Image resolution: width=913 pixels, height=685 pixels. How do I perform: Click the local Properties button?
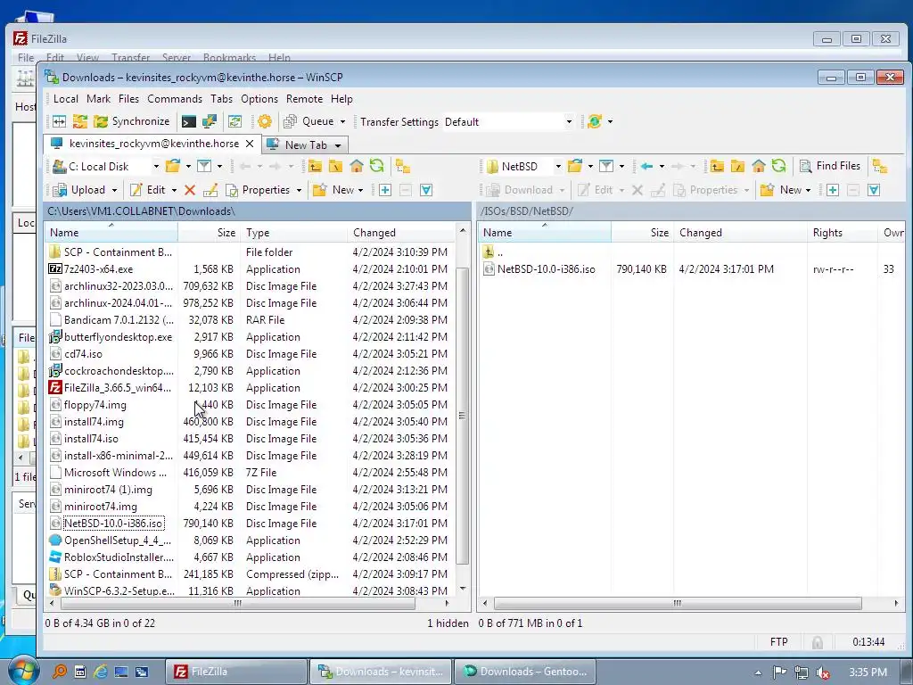[x=258, y=190]
